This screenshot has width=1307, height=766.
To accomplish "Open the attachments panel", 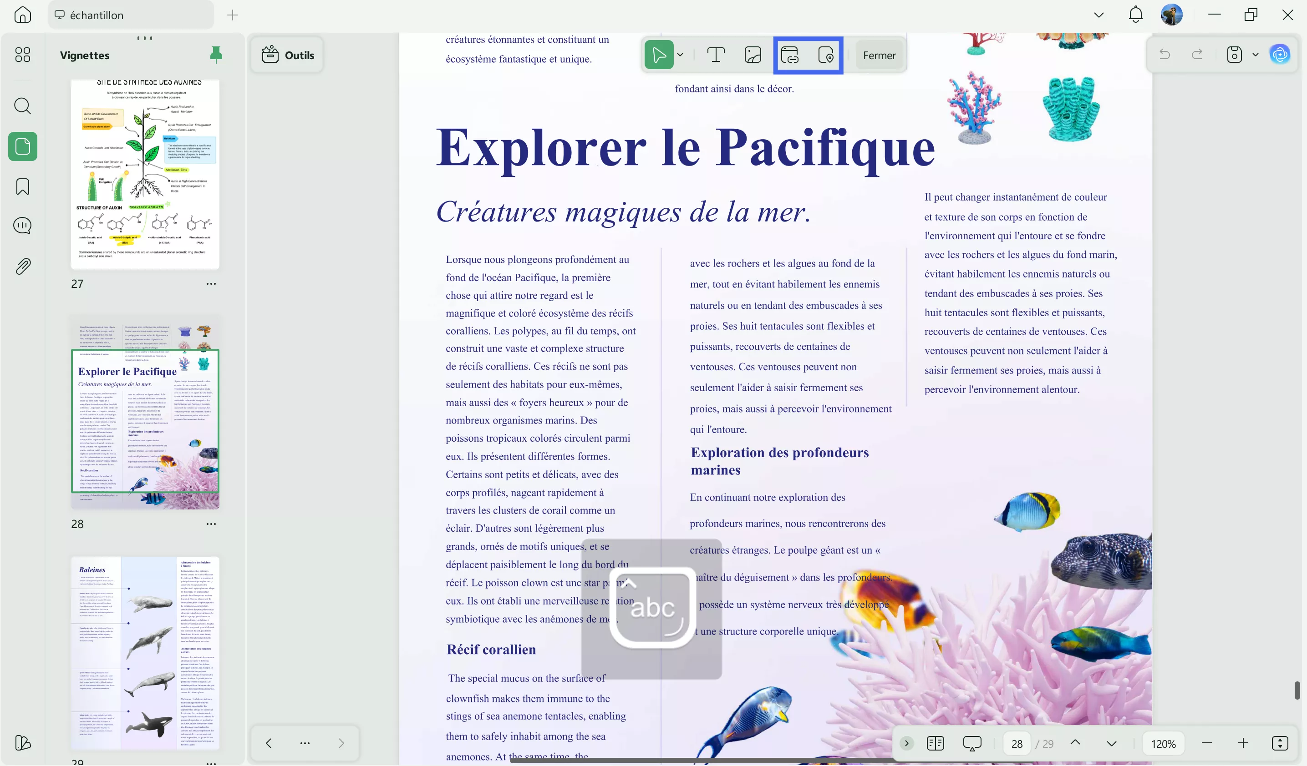I will click(x=22, y=267).
